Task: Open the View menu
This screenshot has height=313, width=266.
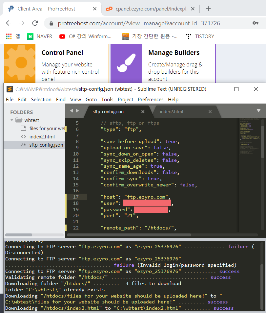Action: tap(75, 99)
